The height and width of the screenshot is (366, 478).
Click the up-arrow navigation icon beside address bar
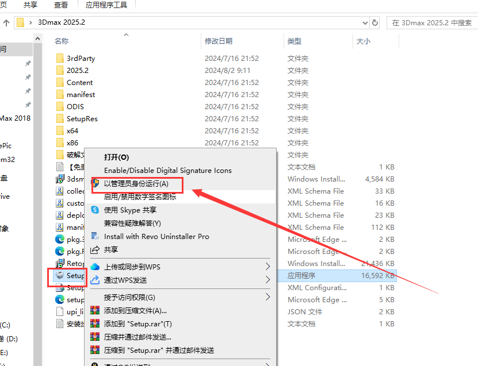5,22
